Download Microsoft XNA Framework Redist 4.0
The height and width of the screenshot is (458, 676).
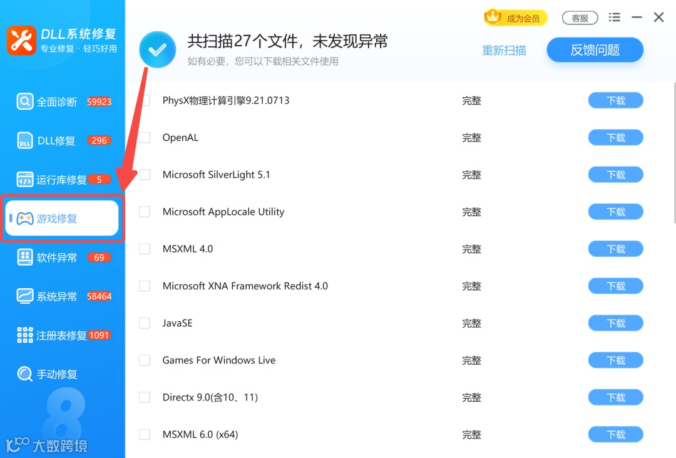point(616,286)
